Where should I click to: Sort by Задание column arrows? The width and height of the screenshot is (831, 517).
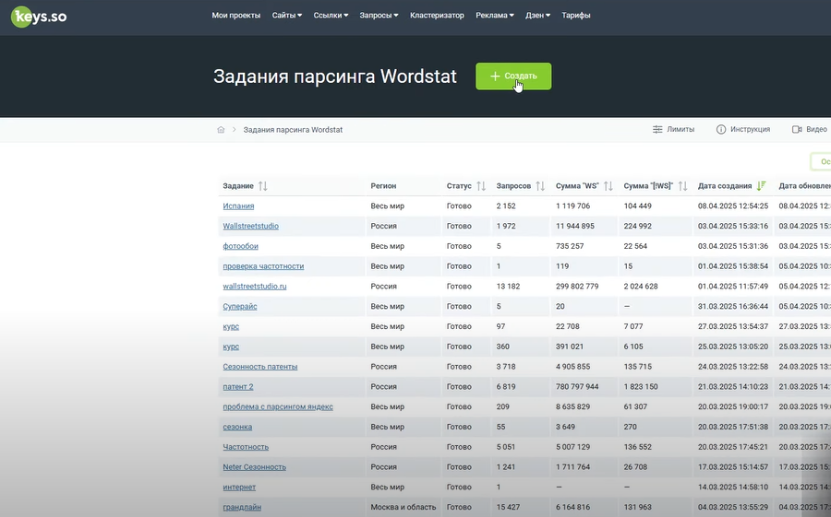coord(263,186)
